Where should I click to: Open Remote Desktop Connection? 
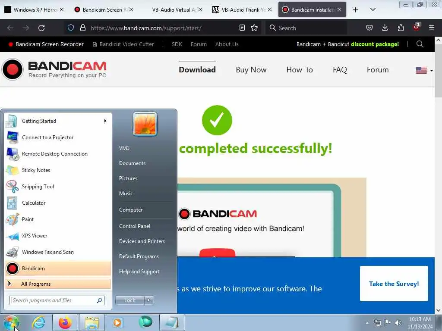58,154
